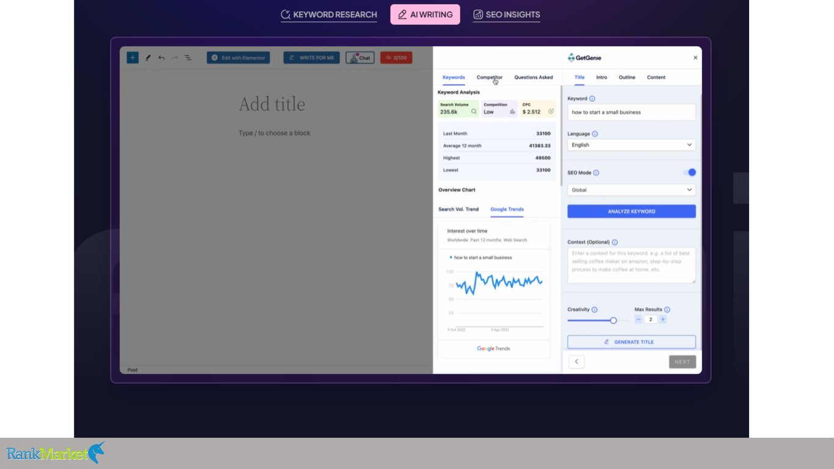This screenshot has width=834, height=469.
Task: Click the NEXT button
Action: 682,362
